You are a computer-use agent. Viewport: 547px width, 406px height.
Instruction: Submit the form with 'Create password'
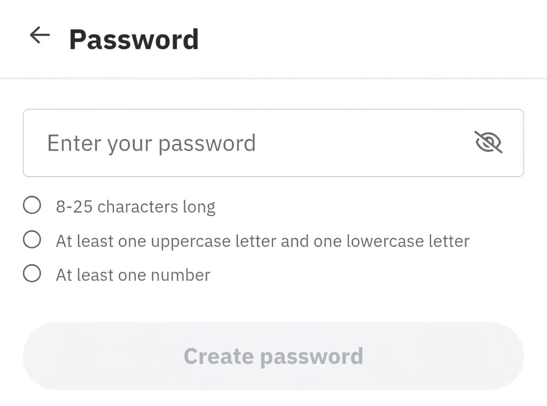273,356
